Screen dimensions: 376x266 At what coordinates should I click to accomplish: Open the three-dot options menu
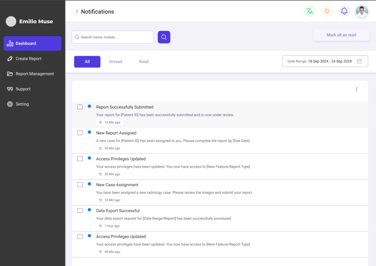[x=357, y=89]
